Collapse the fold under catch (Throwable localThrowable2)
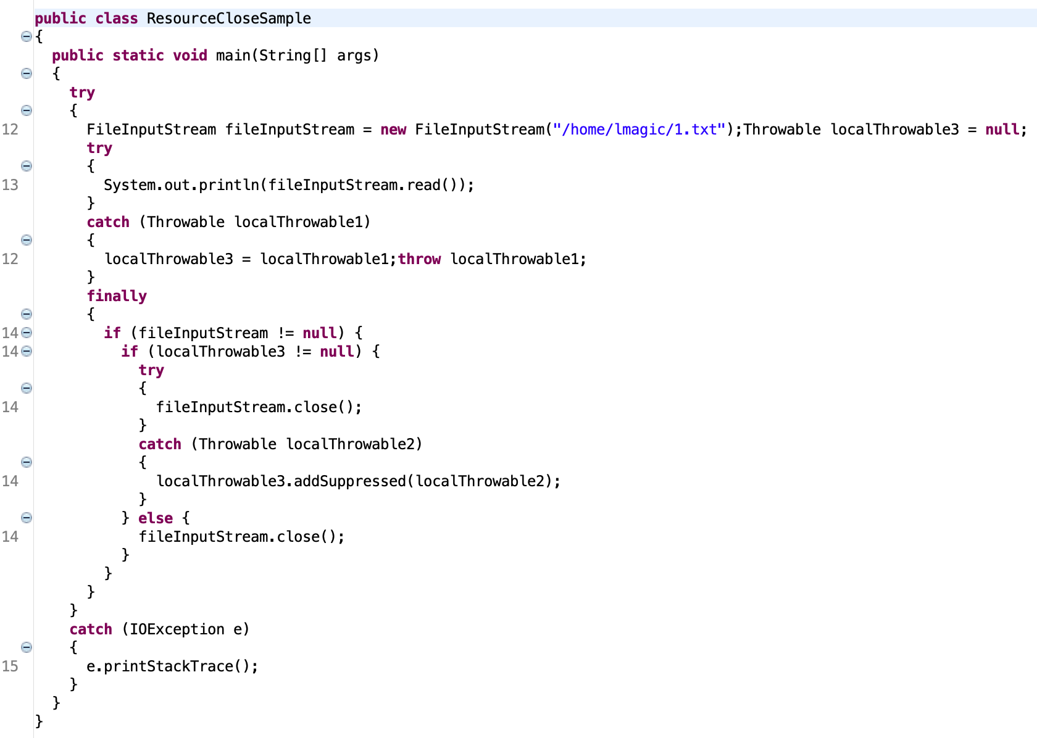1037x738 pixels. [x=26, y=462]
